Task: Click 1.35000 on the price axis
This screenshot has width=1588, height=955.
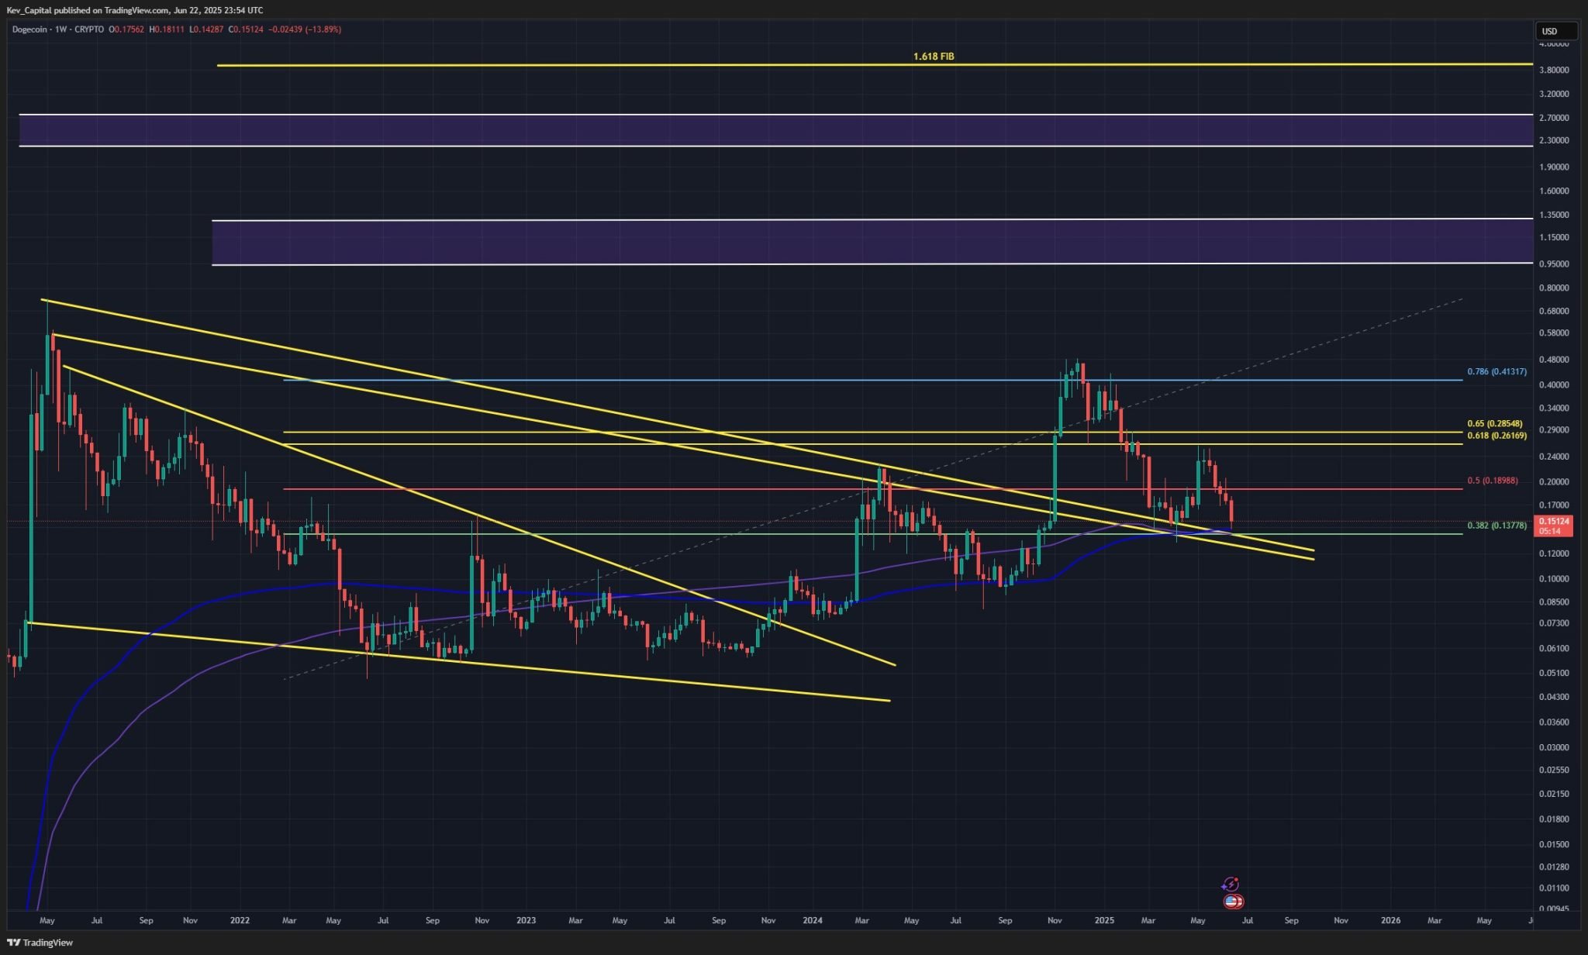Action: click(1554, 215)
